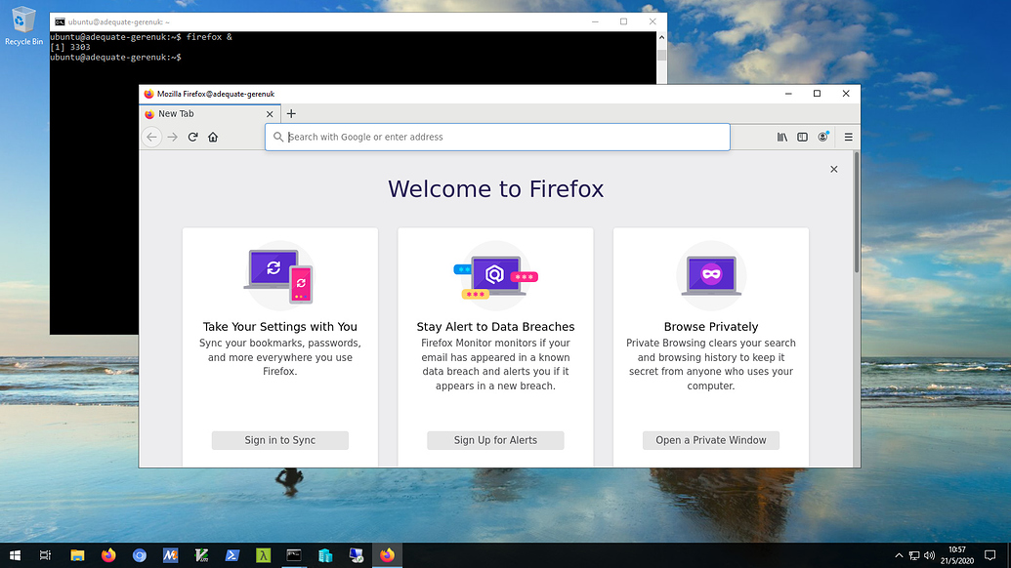The width and height of the screenshot is (1011, 568).
Task: Go to the Firefox home page
Action: pos(214,137)
